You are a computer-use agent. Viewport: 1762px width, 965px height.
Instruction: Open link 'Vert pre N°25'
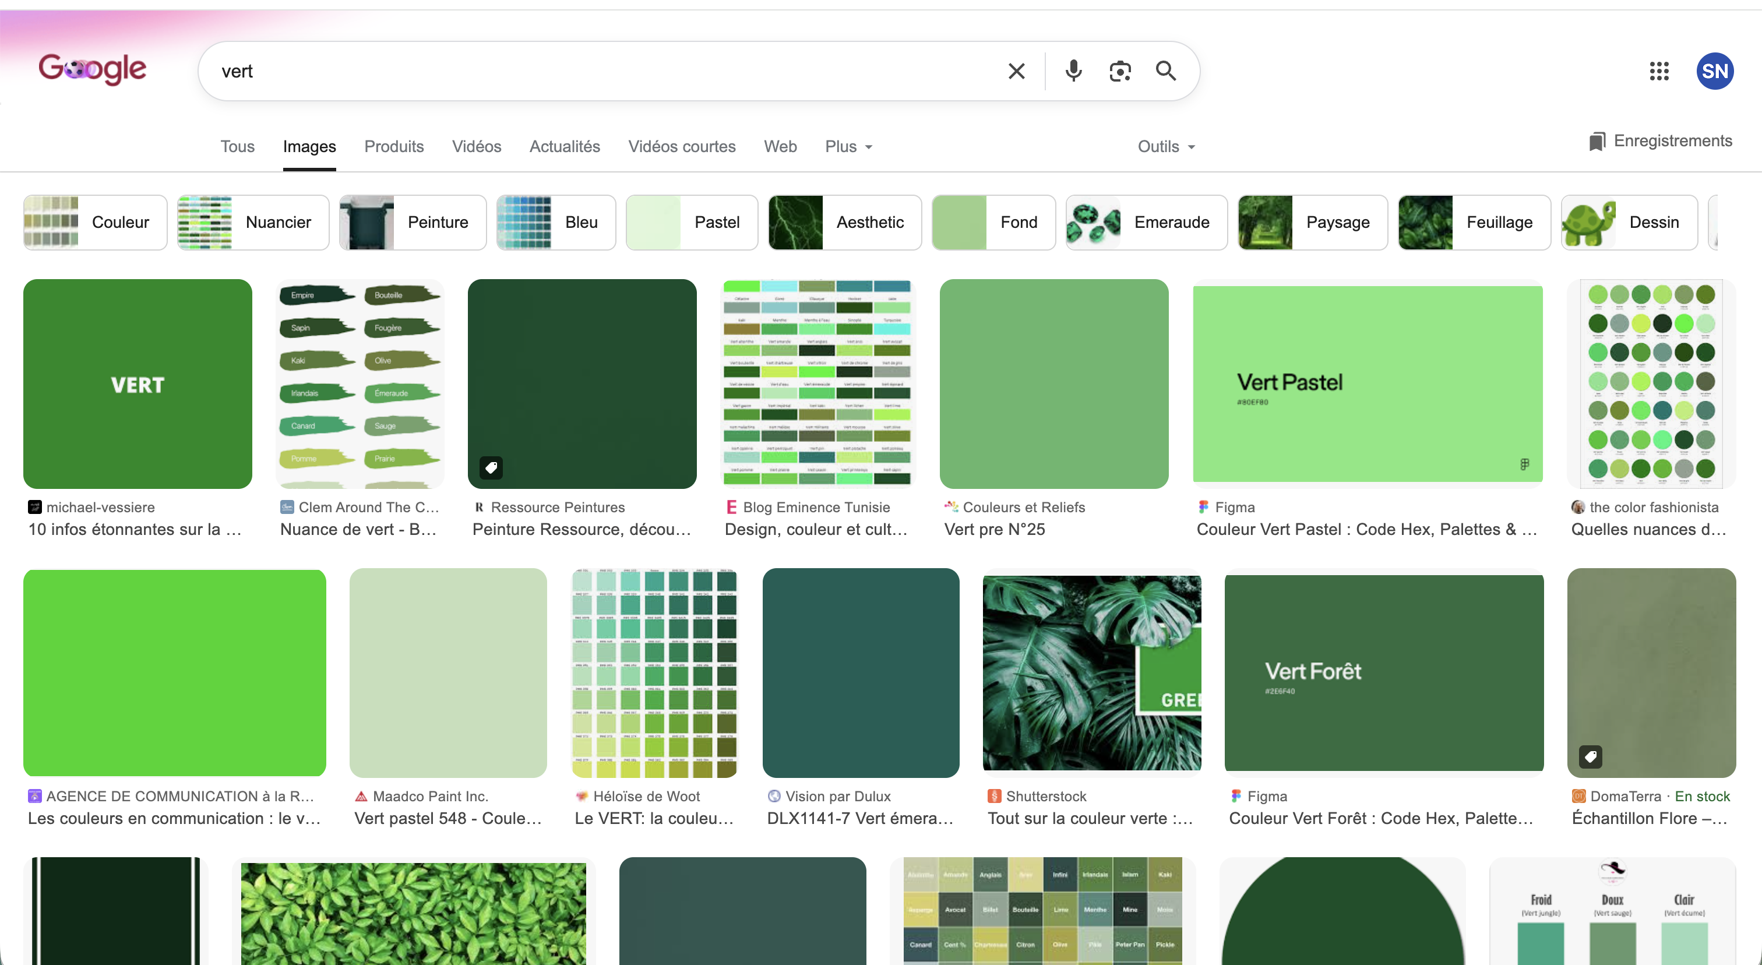click(995, 529)
